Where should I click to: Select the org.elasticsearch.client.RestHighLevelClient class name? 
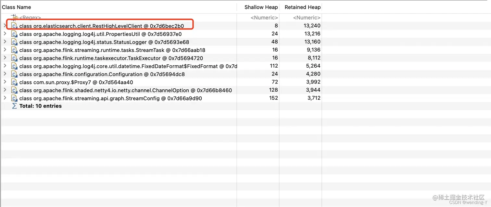tap(102, 26)
